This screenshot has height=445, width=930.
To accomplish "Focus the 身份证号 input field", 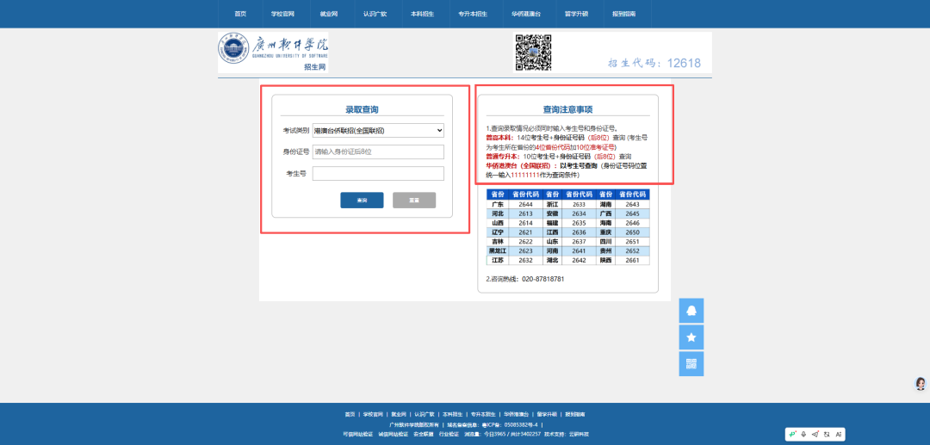I will 378,151.
